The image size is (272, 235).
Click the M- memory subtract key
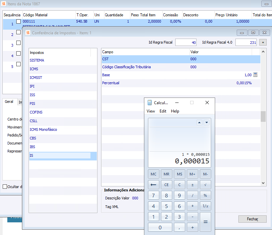click(x=205, y=174)
